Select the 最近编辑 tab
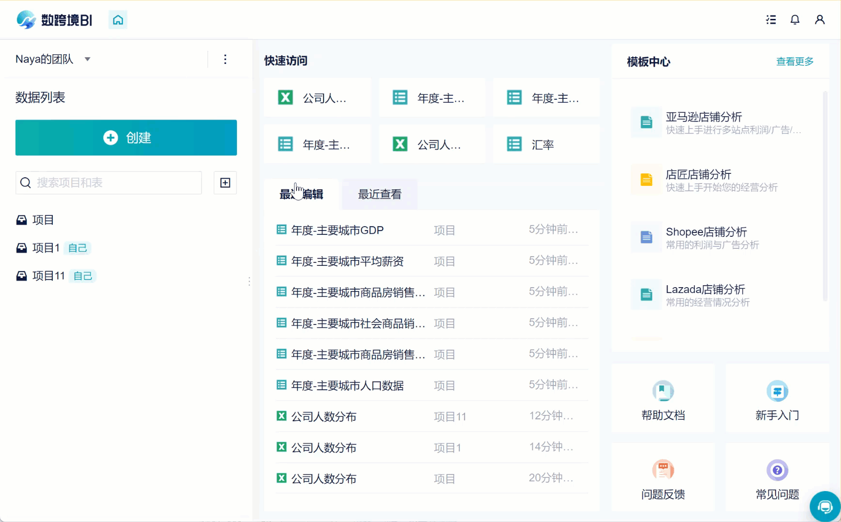Screen dimensions: 841x522 (301, 195)
